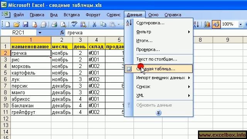Toggle the Drawing toolbar icon

pos(216,24)
